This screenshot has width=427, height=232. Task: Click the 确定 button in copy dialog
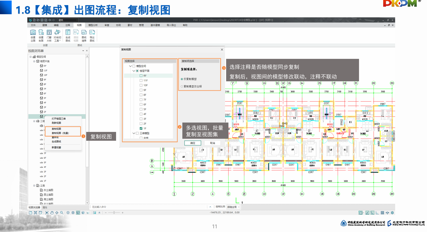click(x=193, y=143)
